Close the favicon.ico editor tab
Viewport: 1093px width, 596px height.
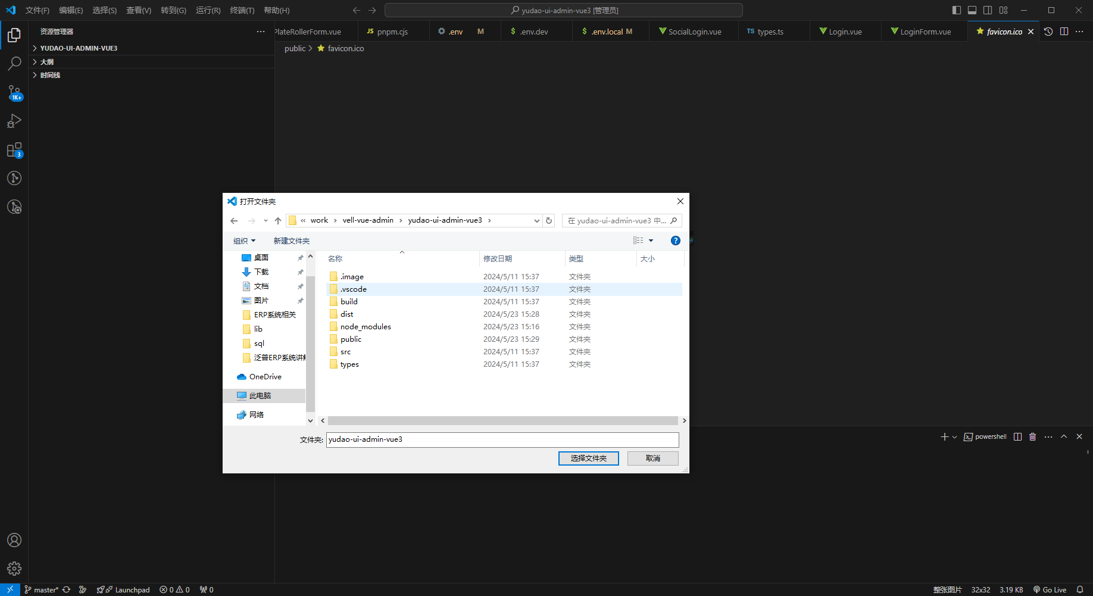[x=1030, y=32]
